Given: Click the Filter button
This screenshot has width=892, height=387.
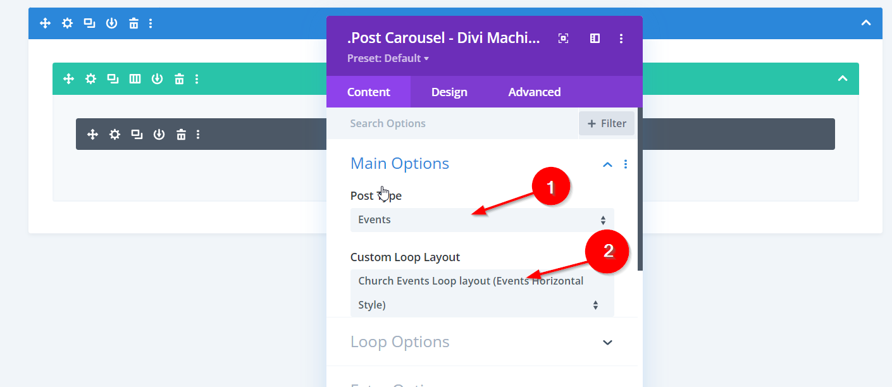Looking at the screenshot, I should tap(606, 124).
